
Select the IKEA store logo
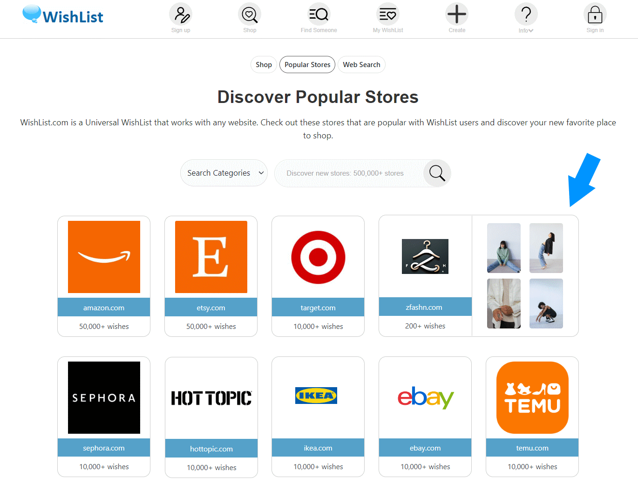316,396
